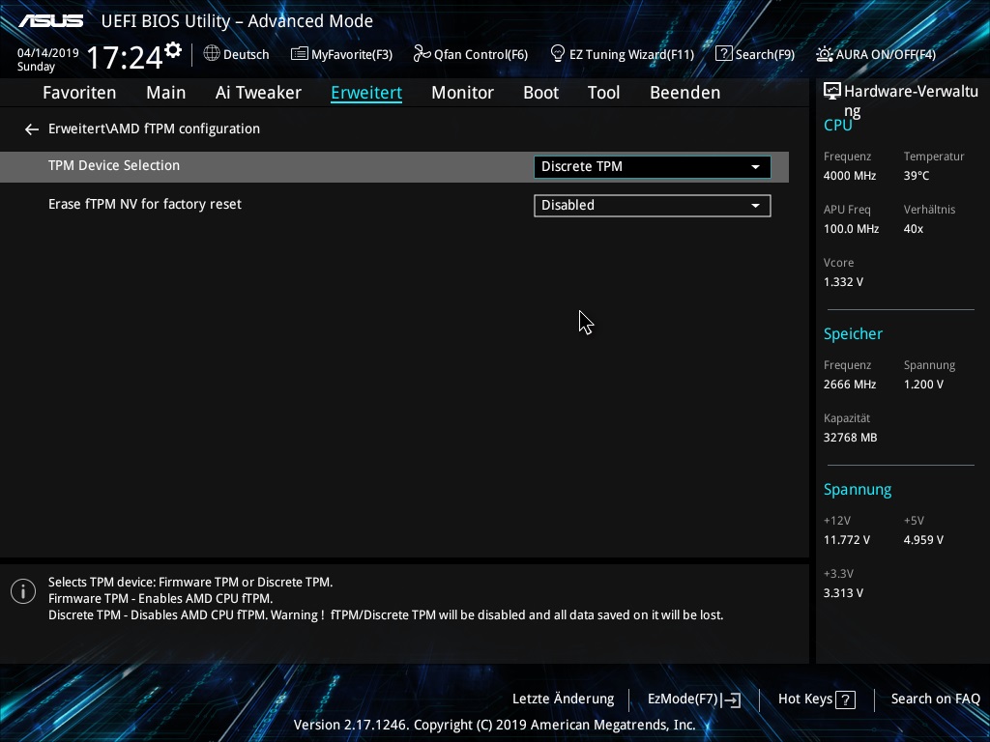Select the Erweitert tab
The image size is (990, 742).
point(366,93)
